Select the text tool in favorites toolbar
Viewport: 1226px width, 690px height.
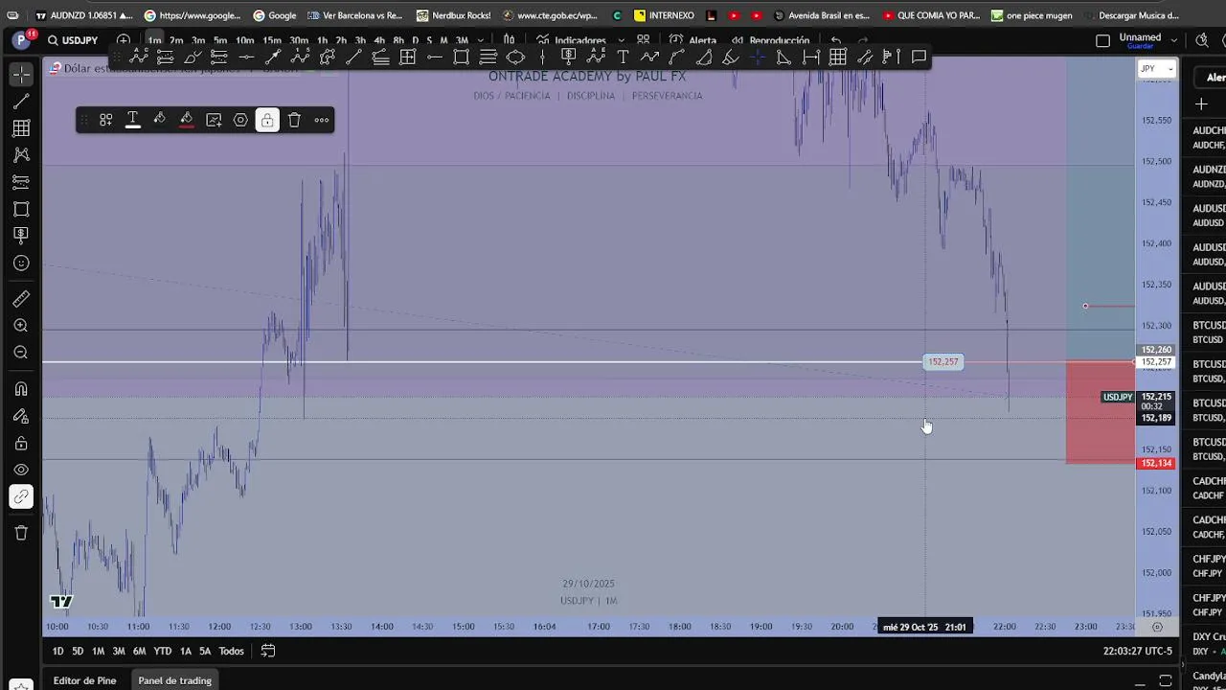(623, 57)
